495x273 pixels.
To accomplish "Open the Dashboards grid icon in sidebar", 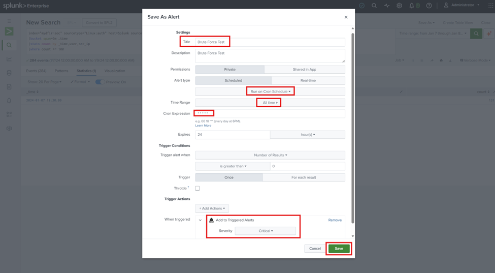I will pyautogui.click(x=9, y=114).
